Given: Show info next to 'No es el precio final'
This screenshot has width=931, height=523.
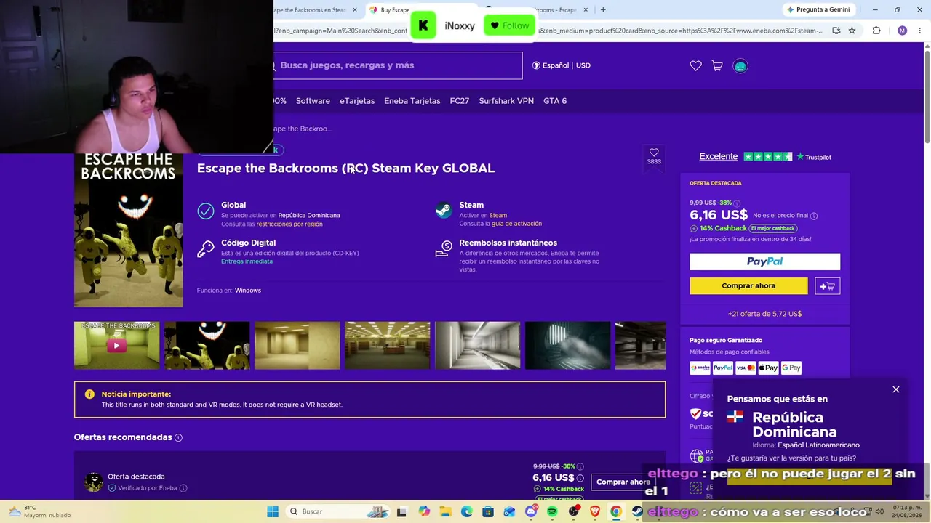Looking at the screenshot, I should pyautogui.click(x=814, y=216).
